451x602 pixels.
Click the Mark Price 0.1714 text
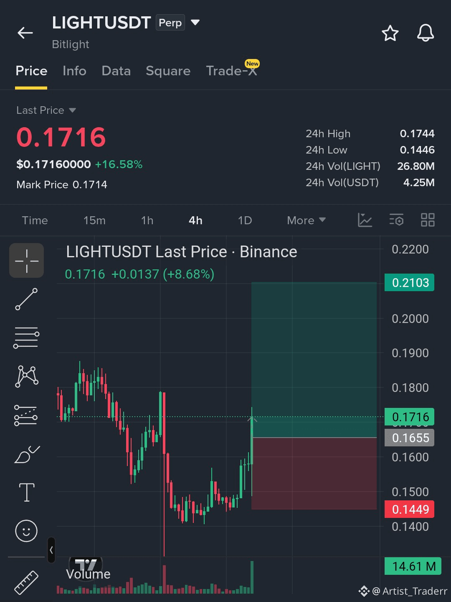[x=62, y=184]
